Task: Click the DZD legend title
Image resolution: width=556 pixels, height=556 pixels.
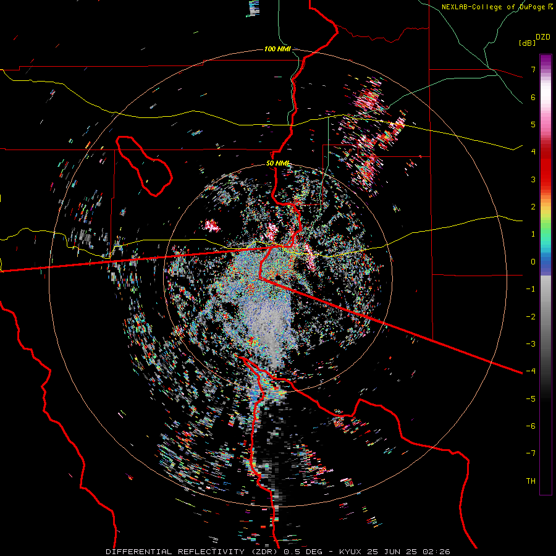Action: 542,37
